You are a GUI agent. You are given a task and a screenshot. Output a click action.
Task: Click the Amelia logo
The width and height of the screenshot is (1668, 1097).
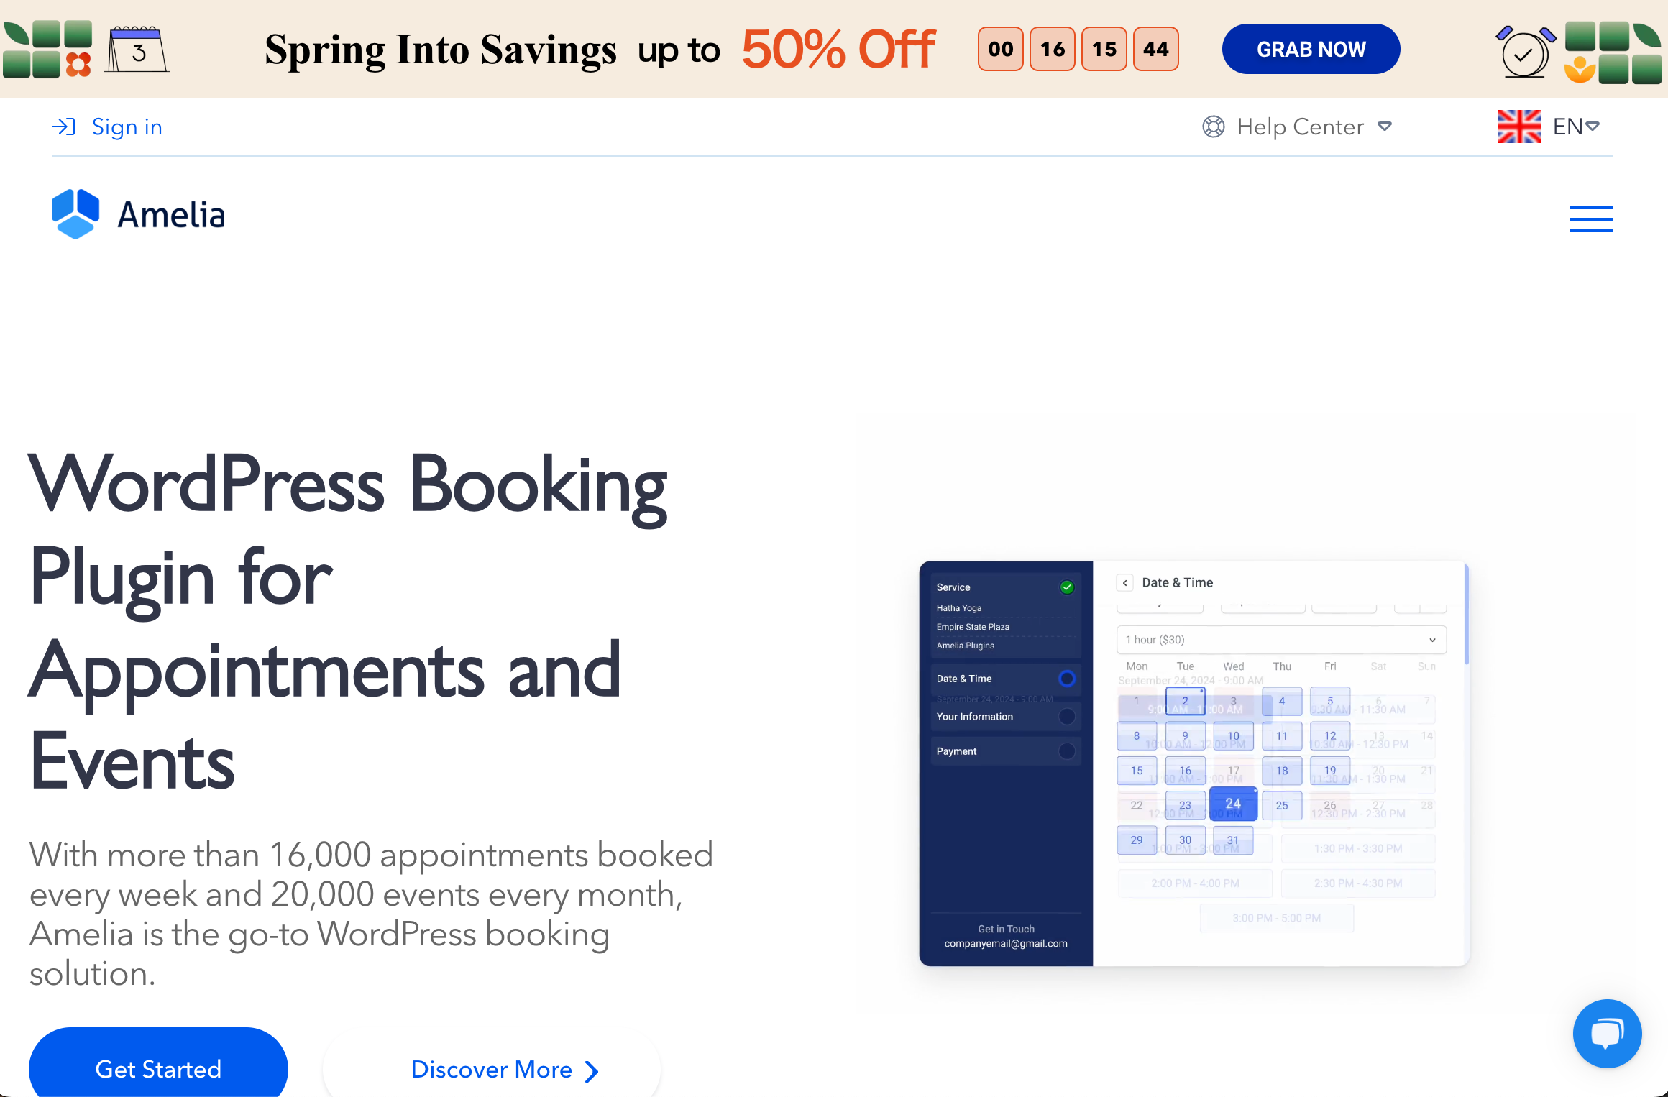[139, 214]
